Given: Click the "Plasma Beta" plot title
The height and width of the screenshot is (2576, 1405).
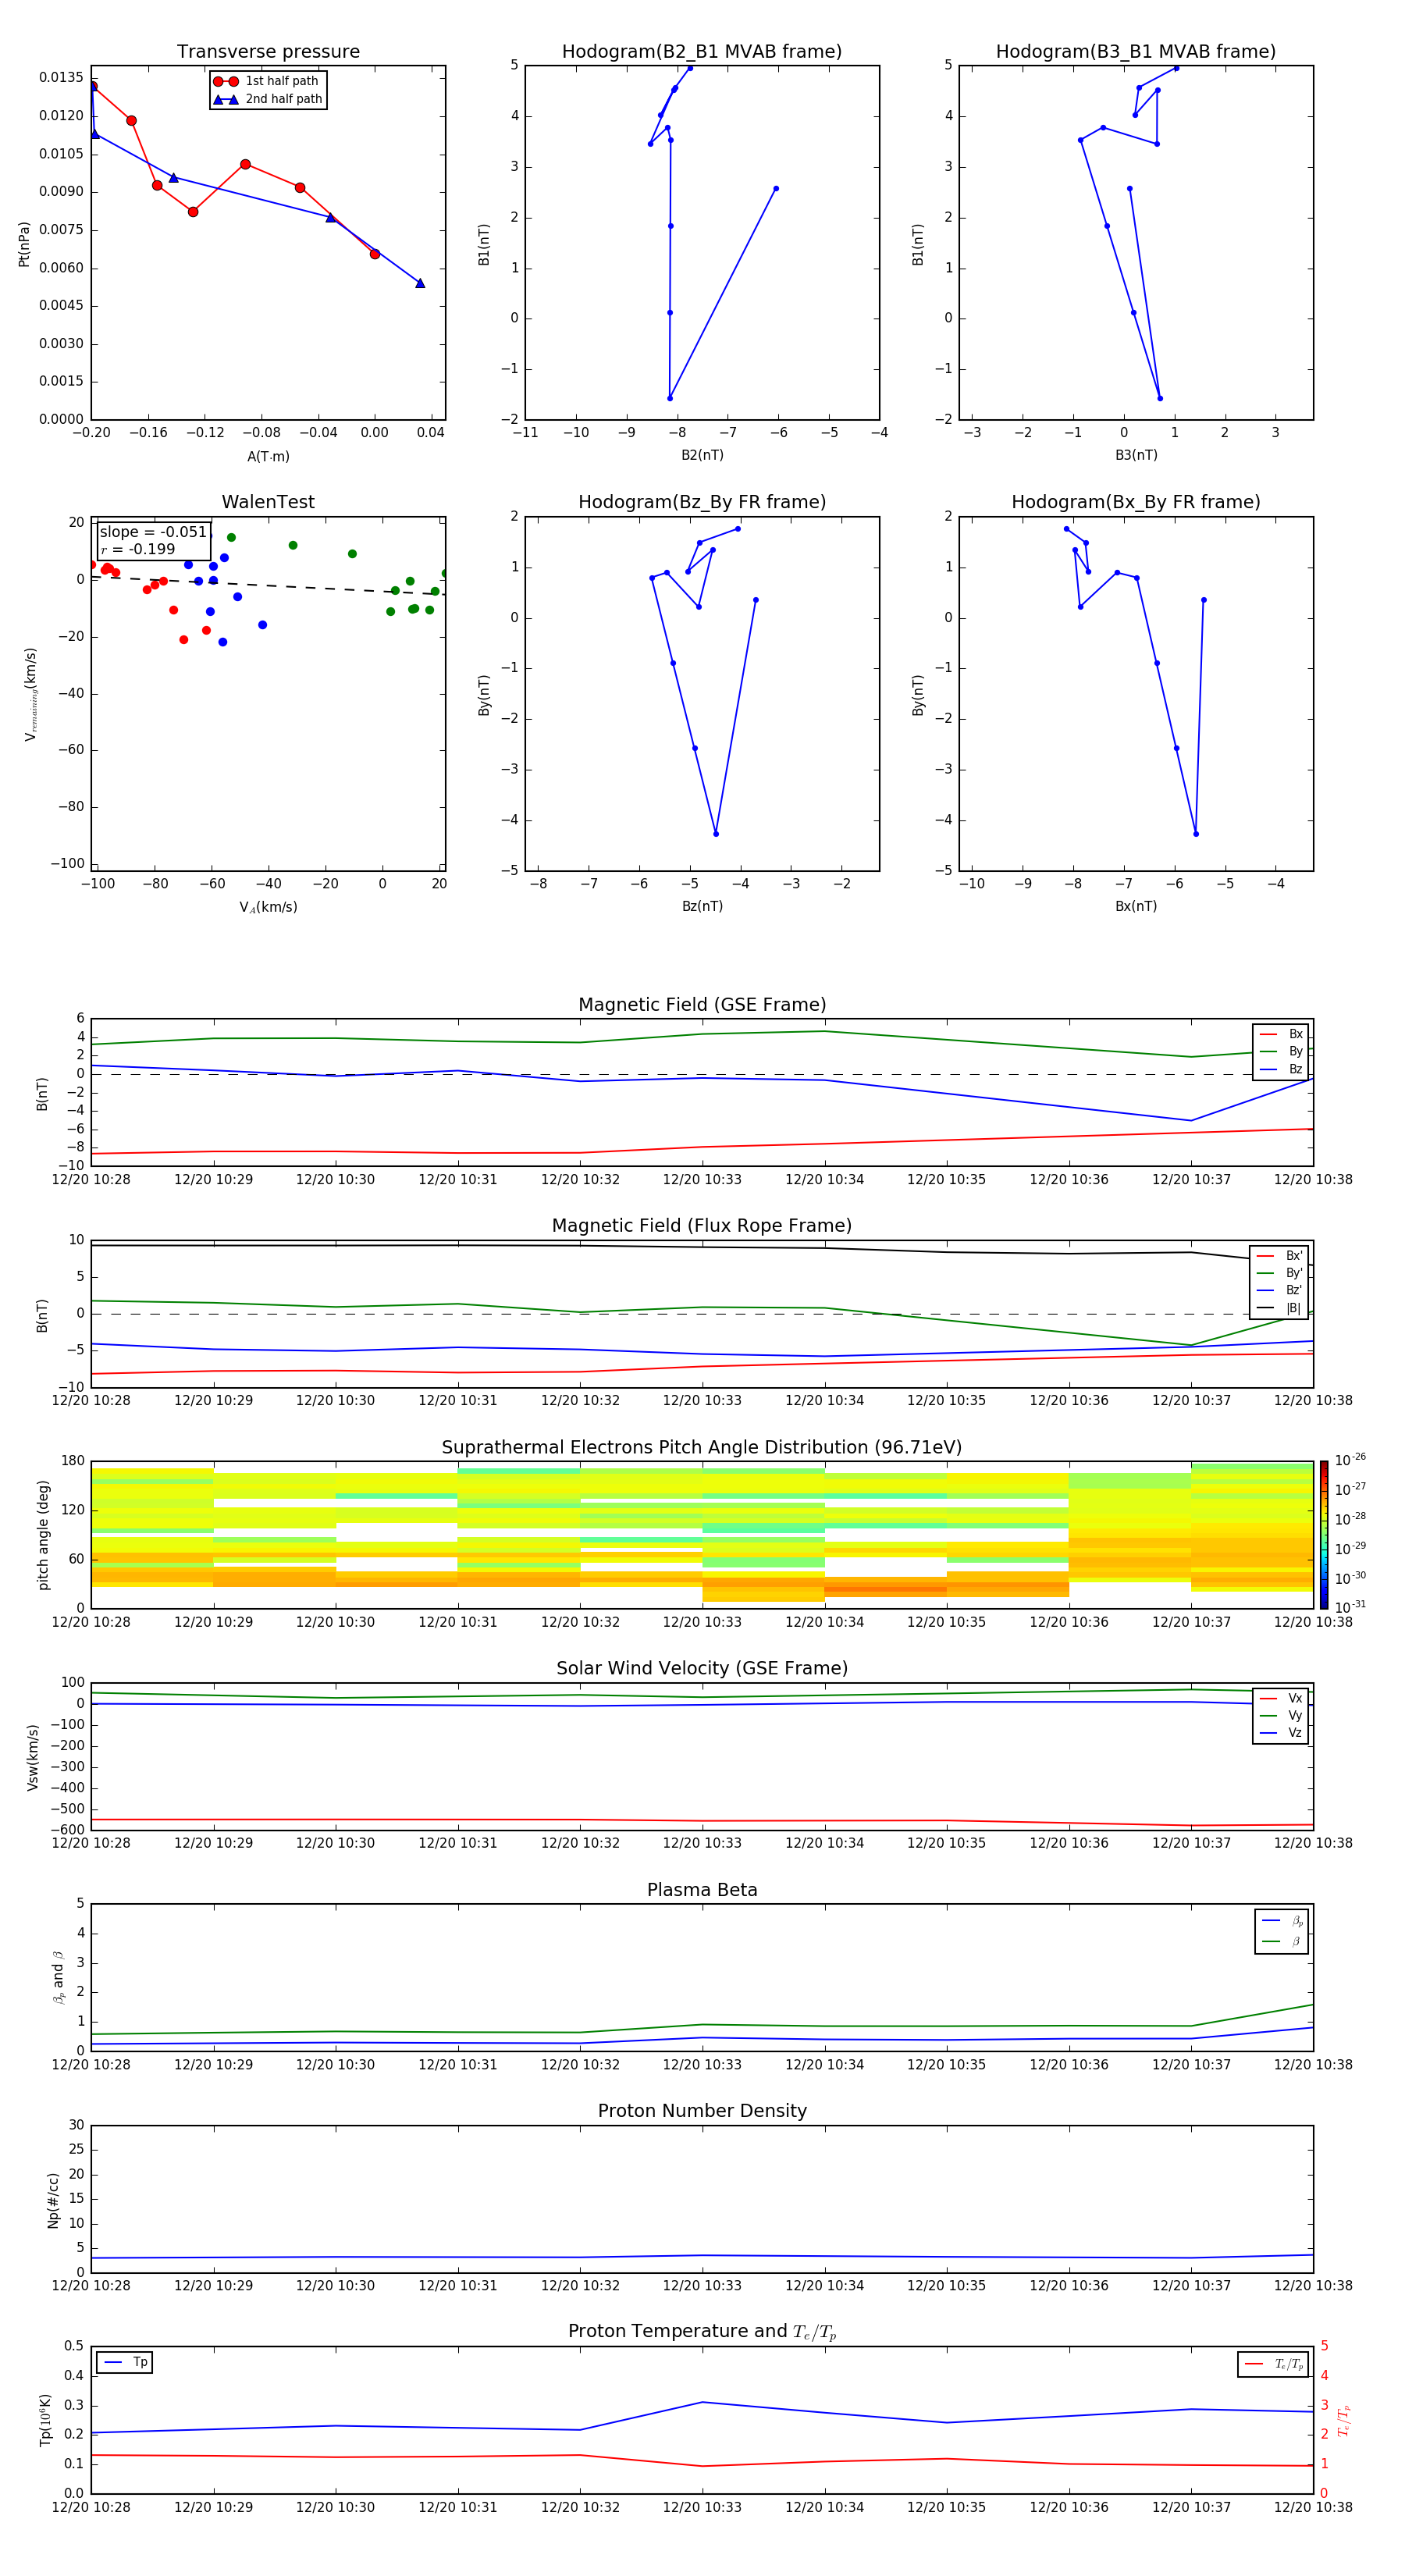Looking at the screenshot, I should 702,1890.
